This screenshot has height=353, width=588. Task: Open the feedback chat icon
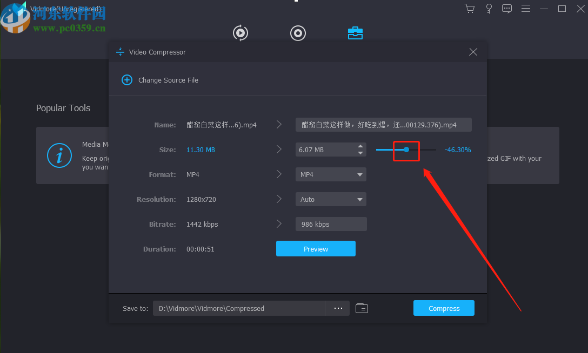point(506,9)
